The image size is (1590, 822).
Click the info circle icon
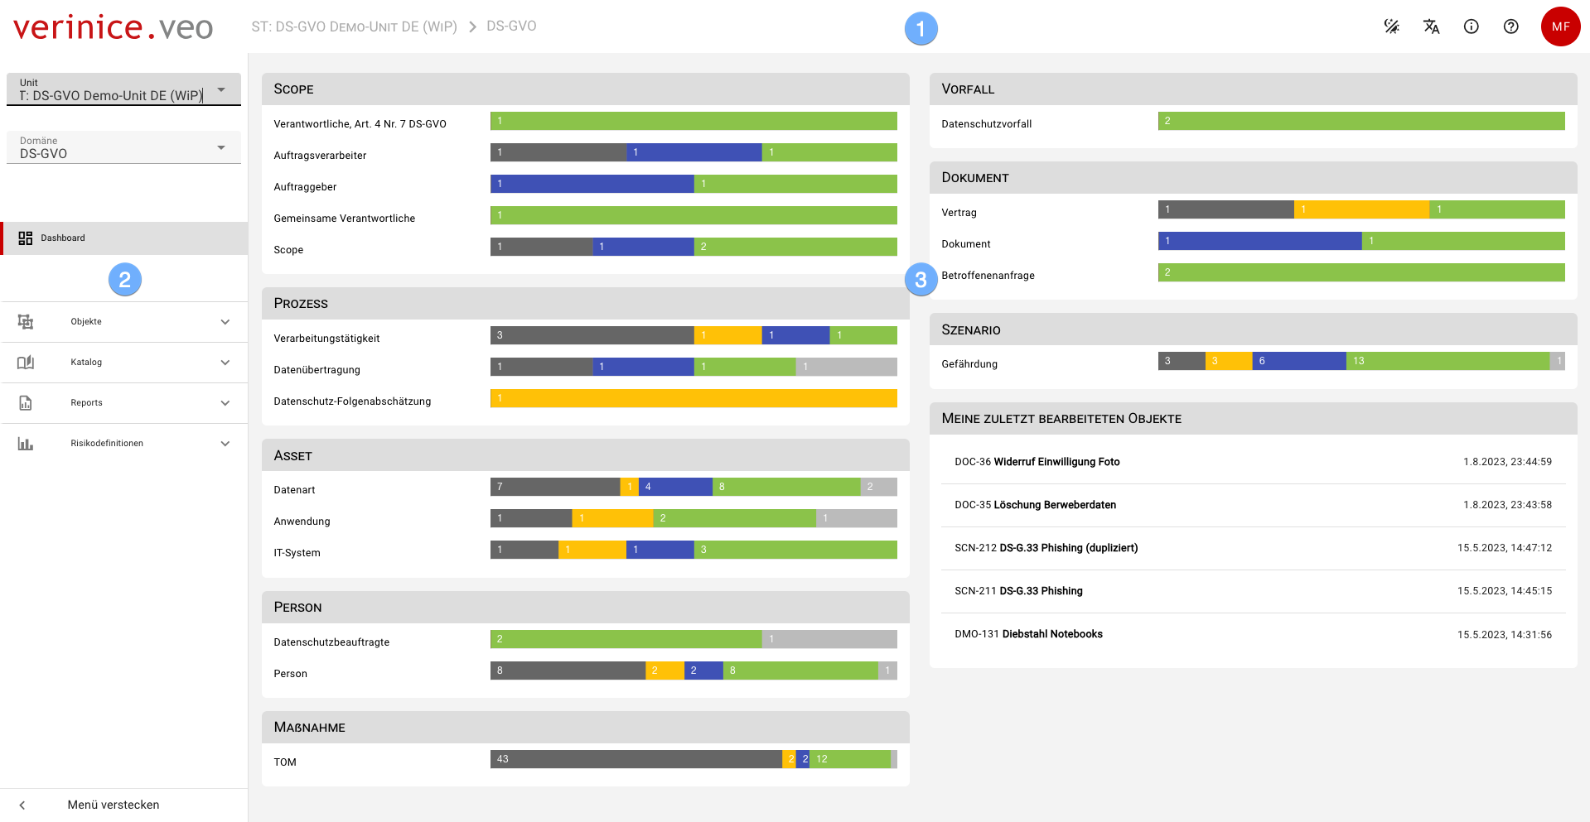pos(1471,26)
